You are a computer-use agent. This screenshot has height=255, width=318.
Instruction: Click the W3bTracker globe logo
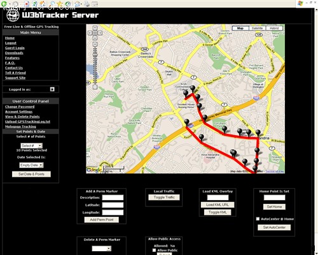[x=13, y=15]
